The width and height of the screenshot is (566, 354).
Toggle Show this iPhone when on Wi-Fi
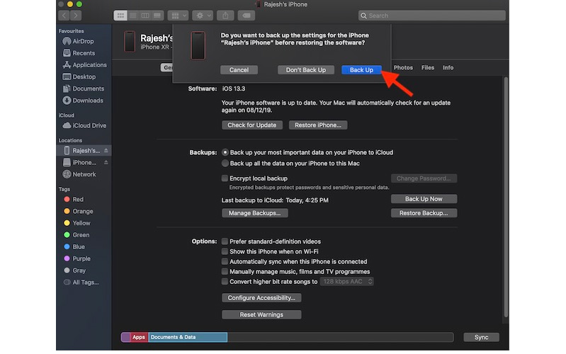[225, 251]
